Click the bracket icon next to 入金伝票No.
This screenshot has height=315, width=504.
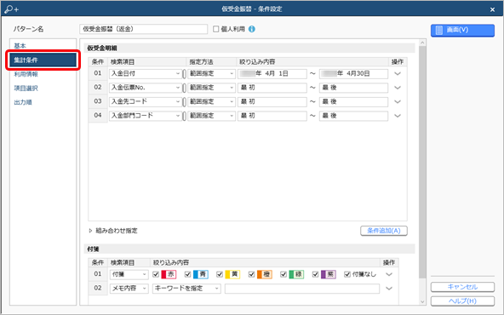(x=184, y=88)
